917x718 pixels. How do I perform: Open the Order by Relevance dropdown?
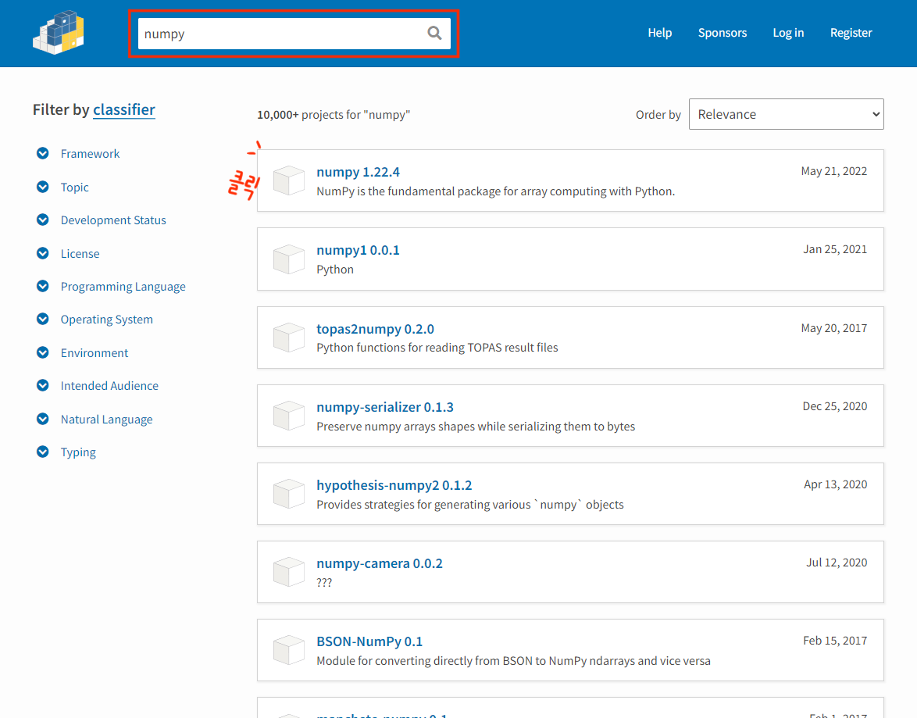click(x=786, y=114)
